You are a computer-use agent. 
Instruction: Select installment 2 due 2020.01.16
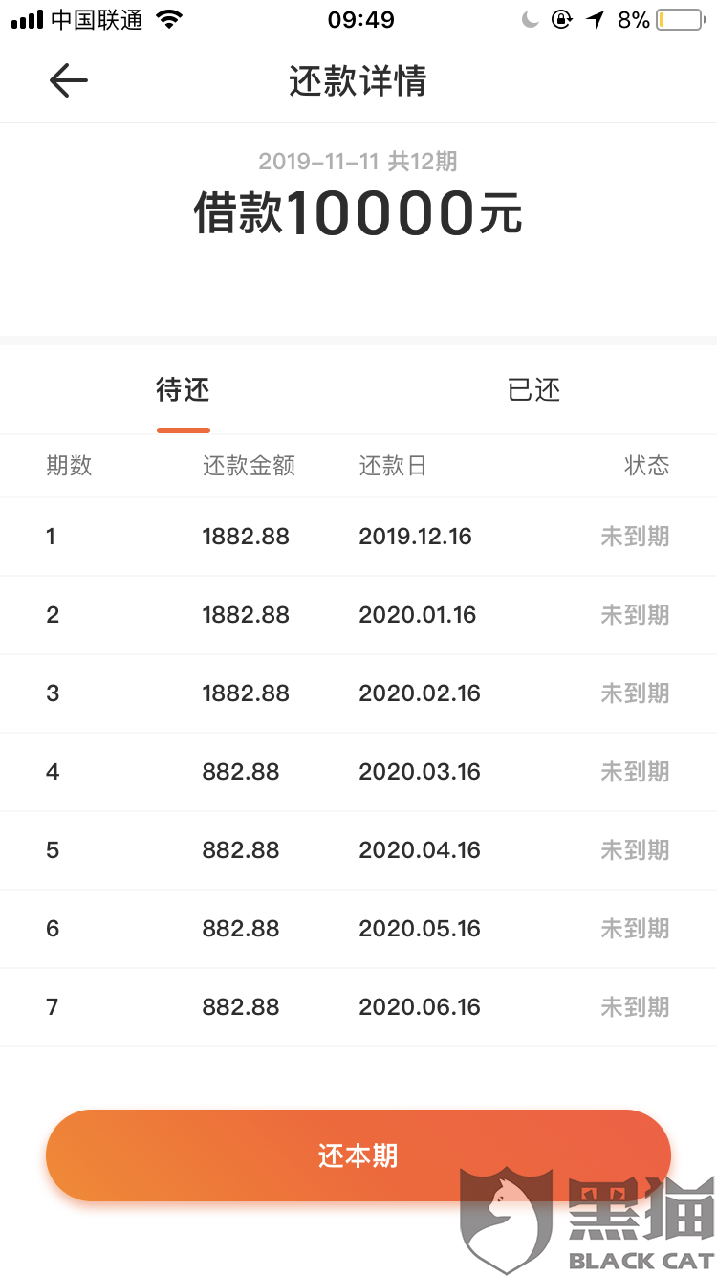[x=358, y=615]
